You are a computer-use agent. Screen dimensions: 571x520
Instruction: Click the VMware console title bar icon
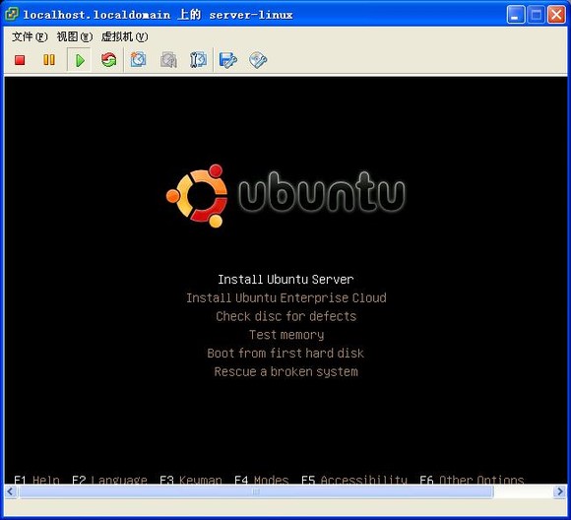pyautogui.click(x=12, y=14)
